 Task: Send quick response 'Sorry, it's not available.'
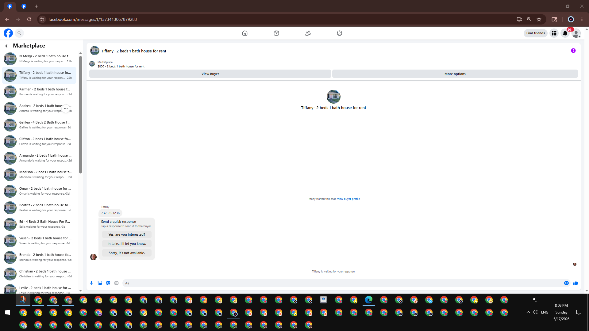(x=127, y=253)
